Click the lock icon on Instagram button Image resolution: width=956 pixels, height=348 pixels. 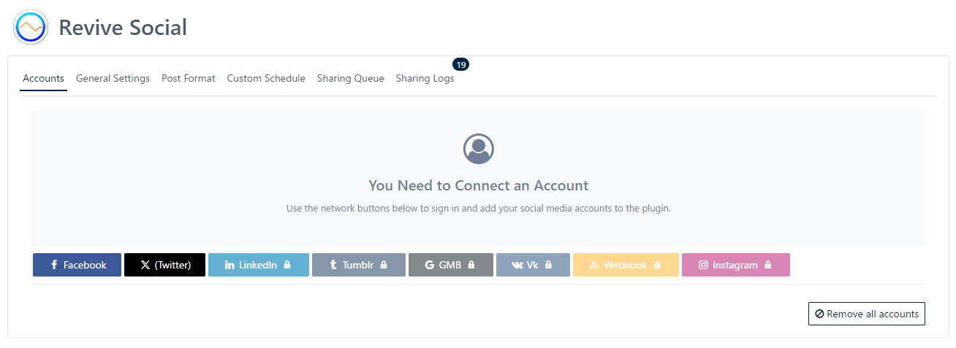click(x=767, y=265)
